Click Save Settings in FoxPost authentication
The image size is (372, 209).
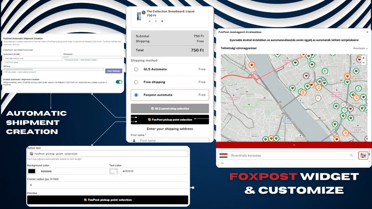click(113, 71)
